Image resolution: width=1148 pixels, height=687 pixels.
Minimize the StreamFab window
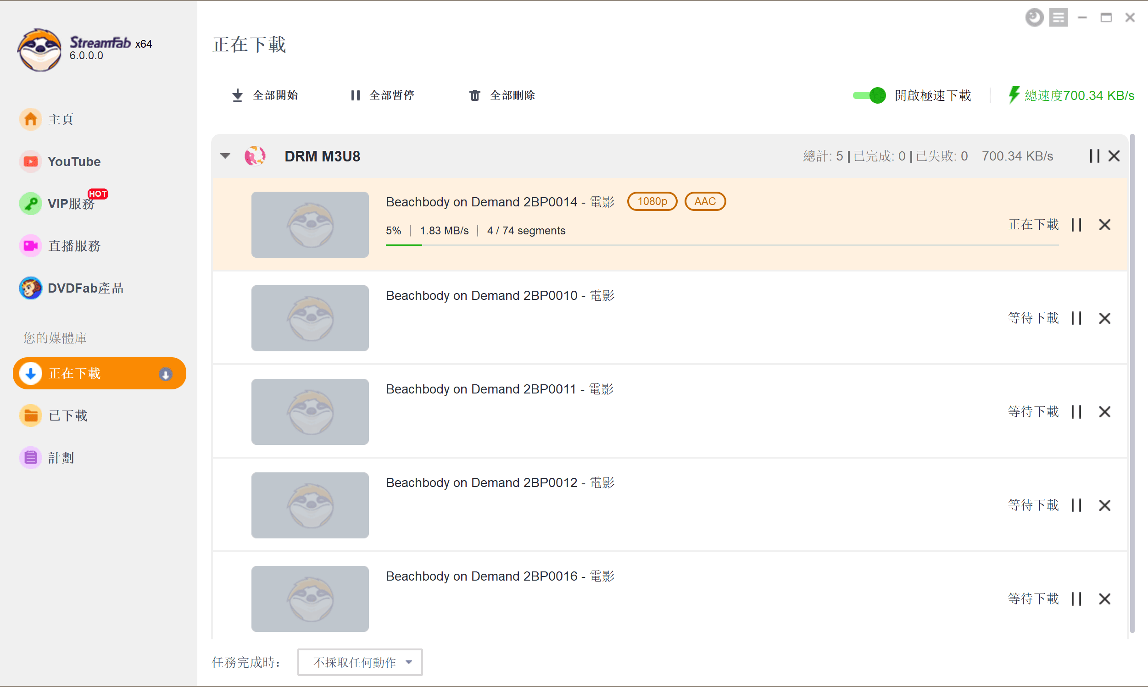[1082, 17]
